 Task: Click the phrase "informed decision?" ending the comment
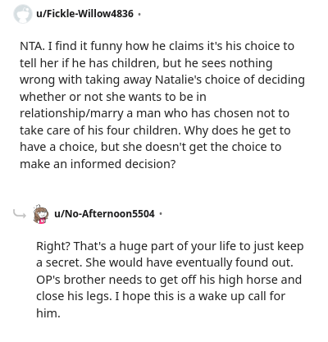point(123,164)
